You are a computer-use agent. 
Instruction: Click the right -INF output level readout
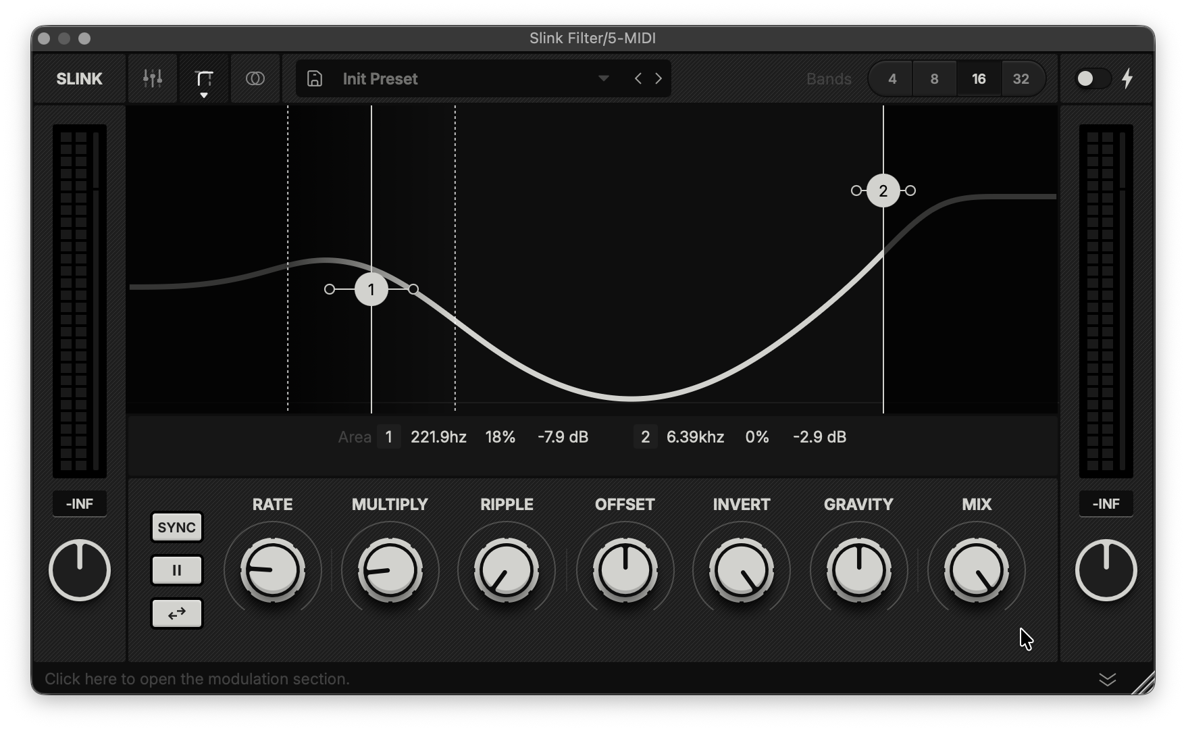[1106, 504]
